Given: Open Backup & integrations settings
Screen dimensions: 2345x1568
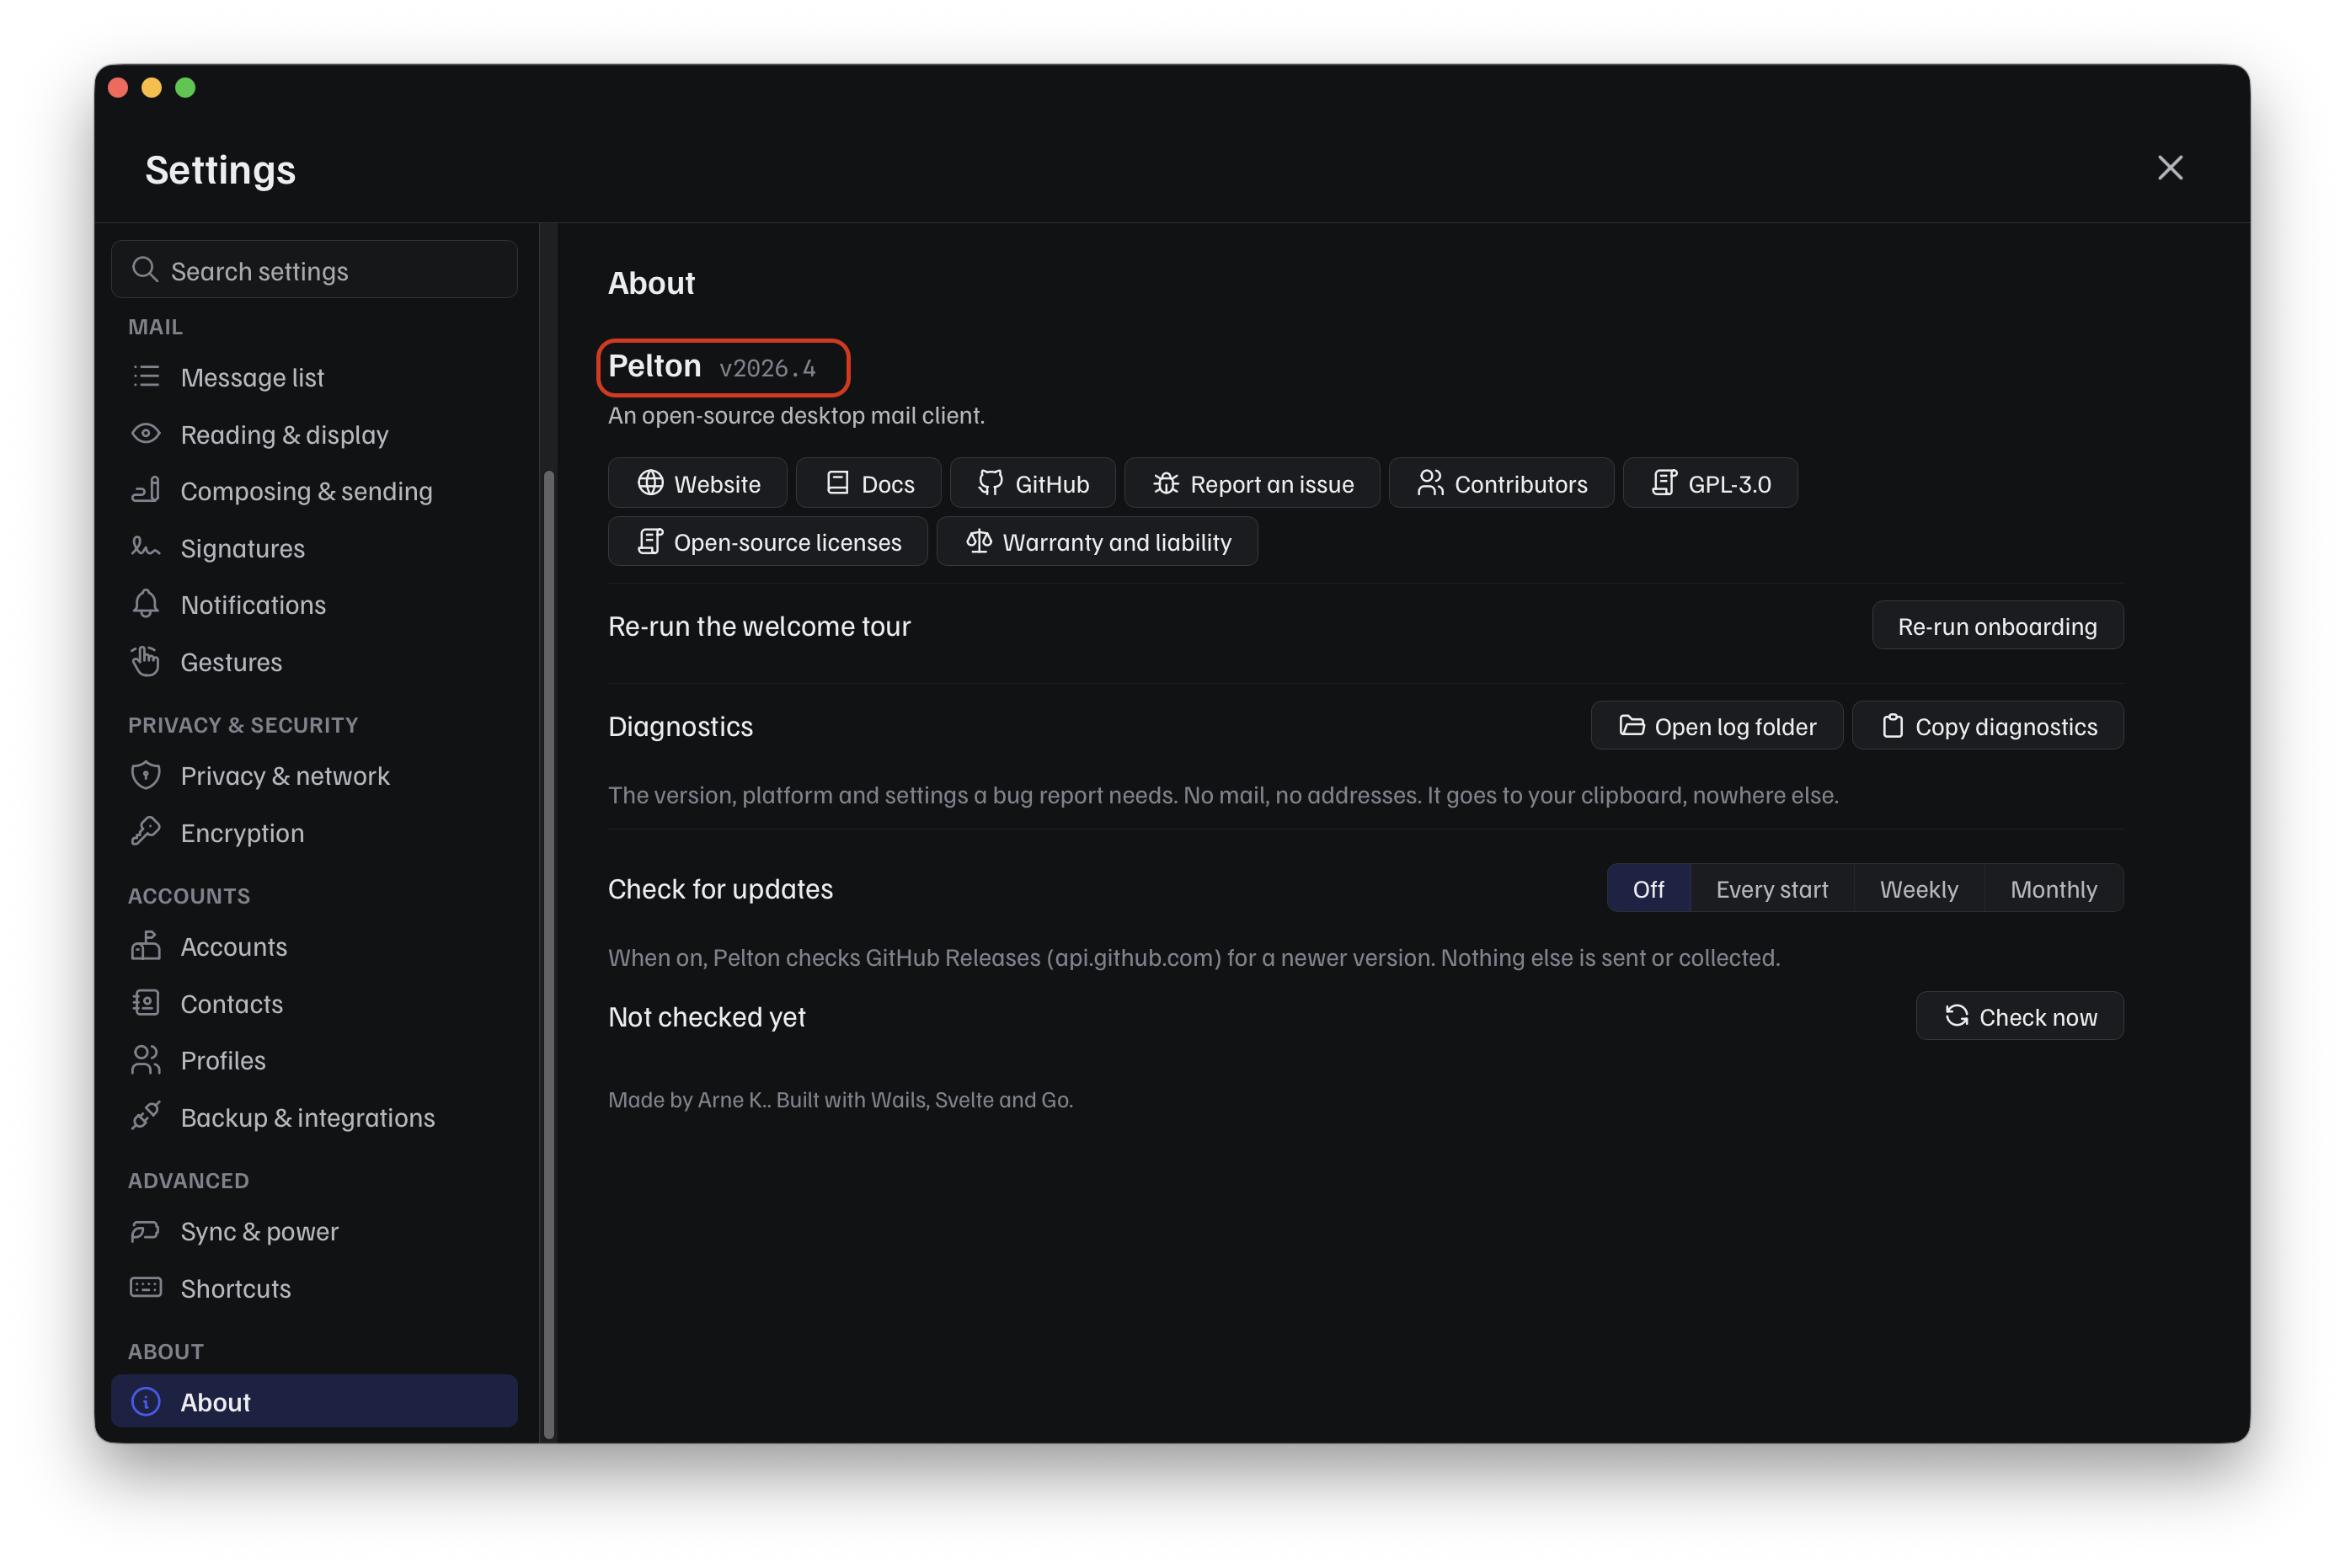Looking at the screenshot, I should [x=314, y=1117].
